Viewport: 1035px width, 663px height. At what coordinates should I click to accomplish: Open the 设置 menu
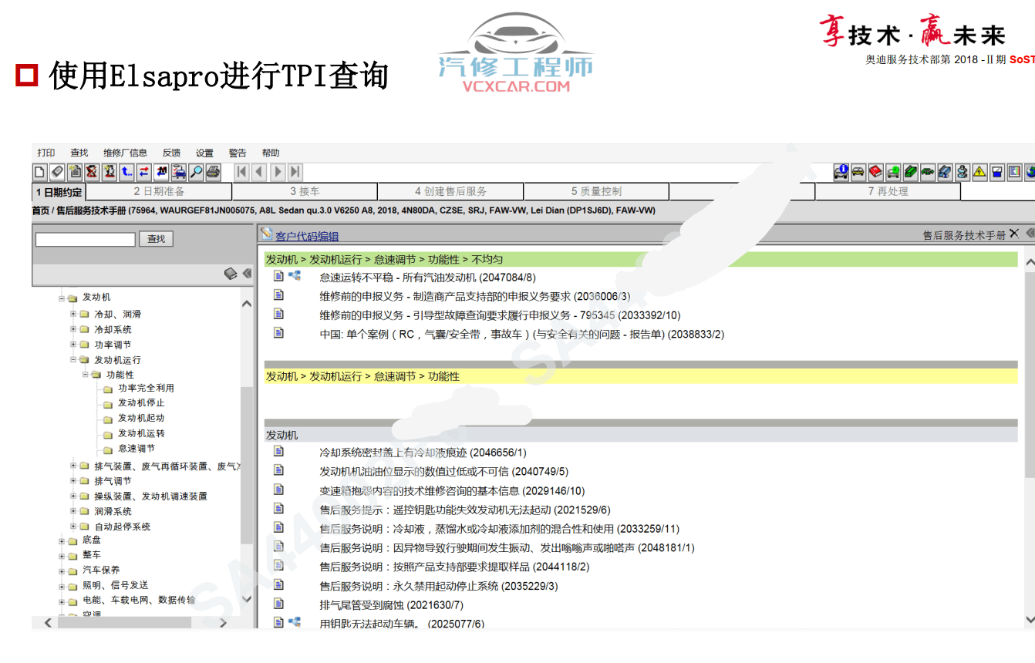[204, 153]
